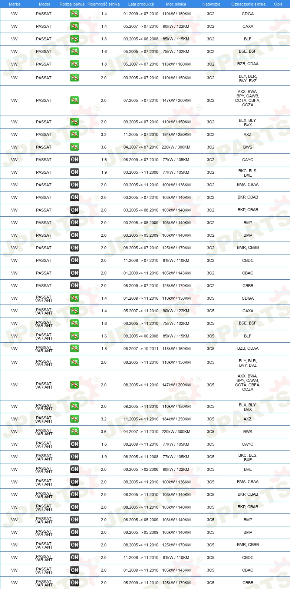Select the PB icon in Passat 3C2 AXZ row
Image resolution: width=290 pixels, height=589 pixels.
(75, 134)
